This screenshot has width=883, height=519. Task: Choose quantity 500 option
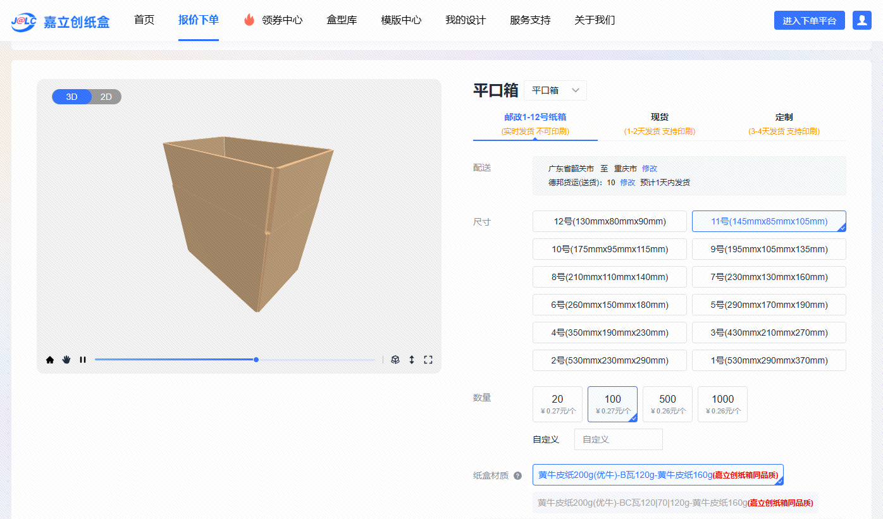(x=667, y=404)
